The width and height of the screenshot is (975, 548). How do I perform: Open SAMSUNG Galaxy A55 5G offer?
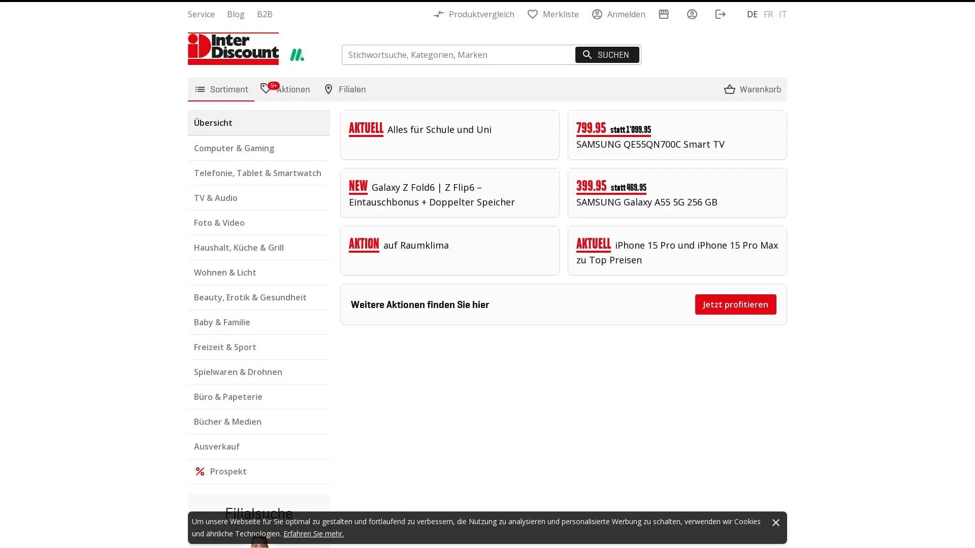click(x=677, y=193)
